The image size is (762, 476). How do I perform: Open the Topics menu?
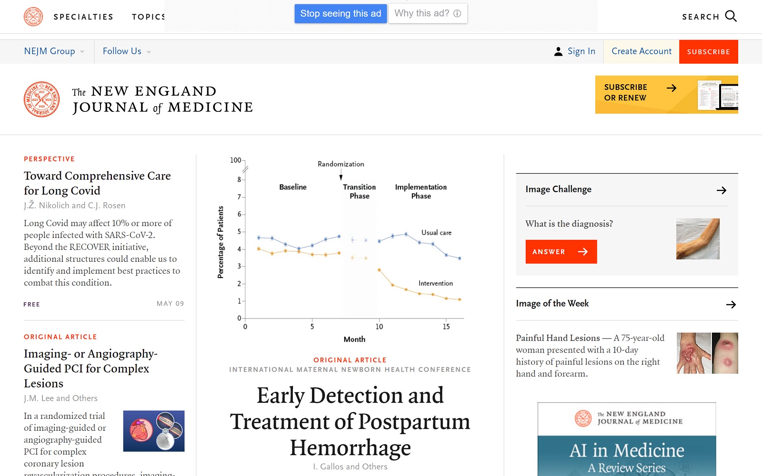tap(148, 17)
